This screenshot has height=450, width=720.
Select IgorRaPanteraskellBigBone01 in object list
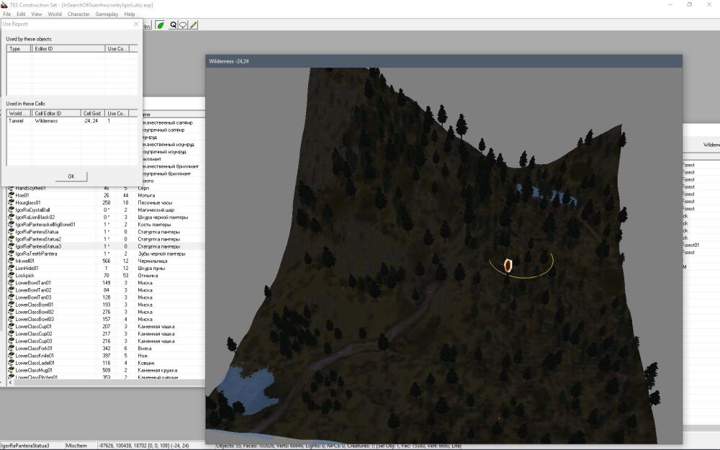click(45, 225)
